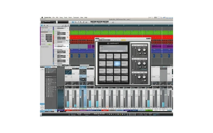Screen dimensions: 213x133
Task: Arm recording with the transport Record button
Action: click(x=122, y=114)
